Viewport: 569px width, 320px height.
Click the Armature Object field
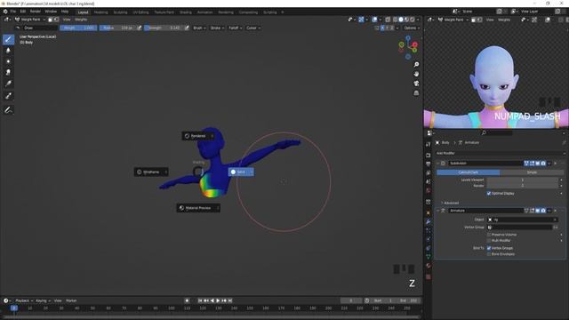pyautogui.click(x=522, y=220)
